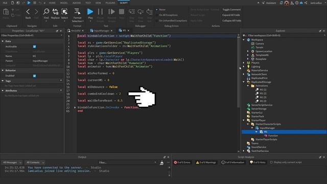
Task: Go back with the Back arrow
Action: (28, 11)
